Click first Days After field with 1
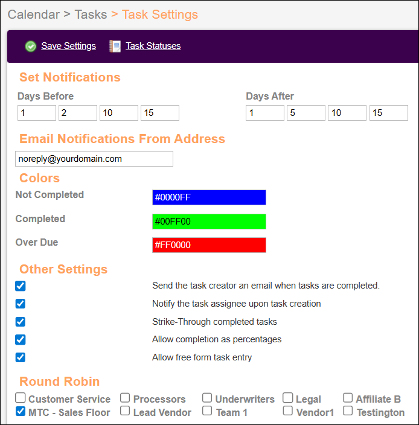Image resolution: width=419 pixels, height=425 pixels. pos(265,113)
